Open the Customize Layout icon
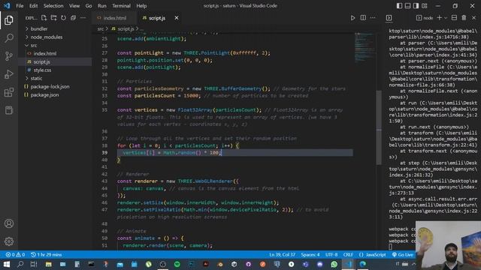This screenshot has height=270, width=481. point(424,6)
